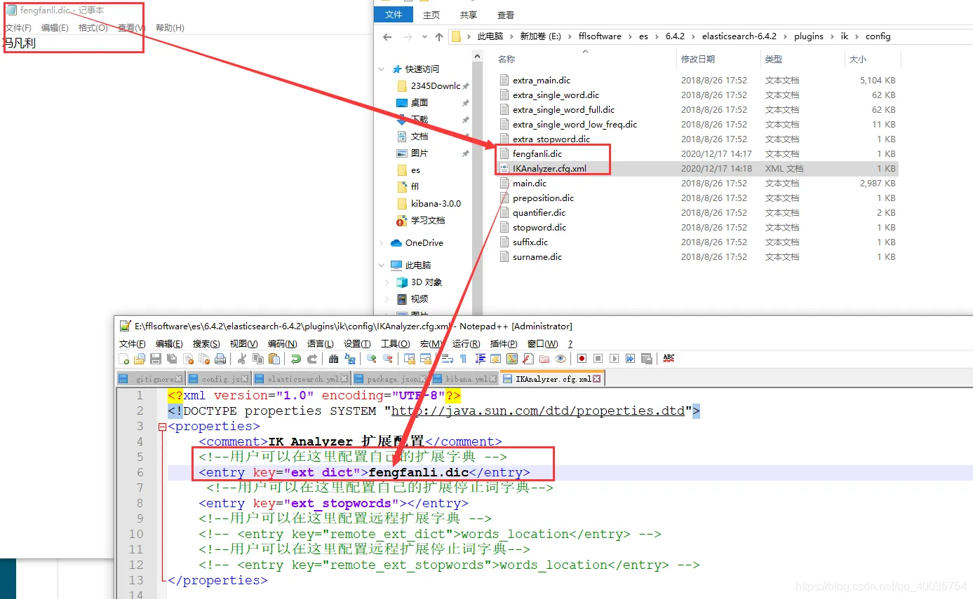Collapse the 快速访问 section in Explorer sidebar

[x=382, y=69]
